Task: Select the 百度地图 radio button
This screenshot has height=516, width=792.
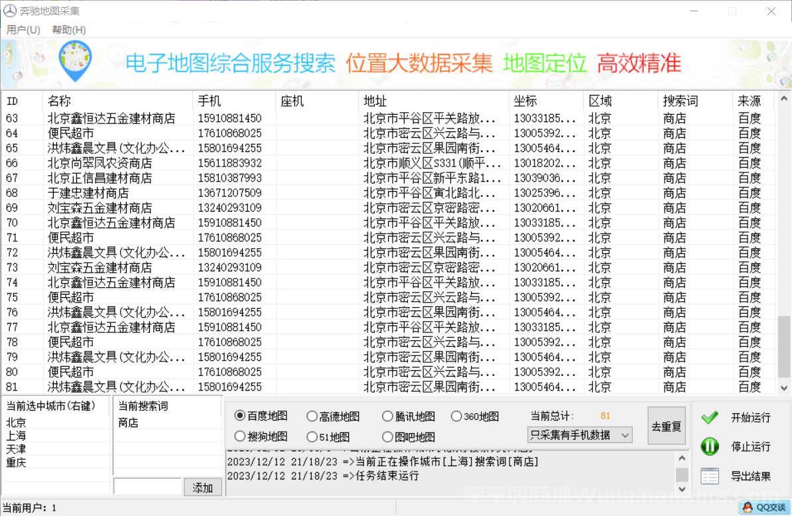Action: (239, 416)
